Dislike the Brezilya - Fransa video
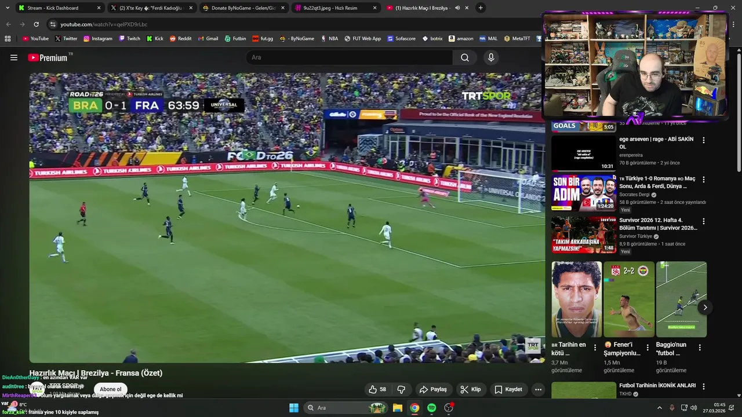 (x=401, y=389)
